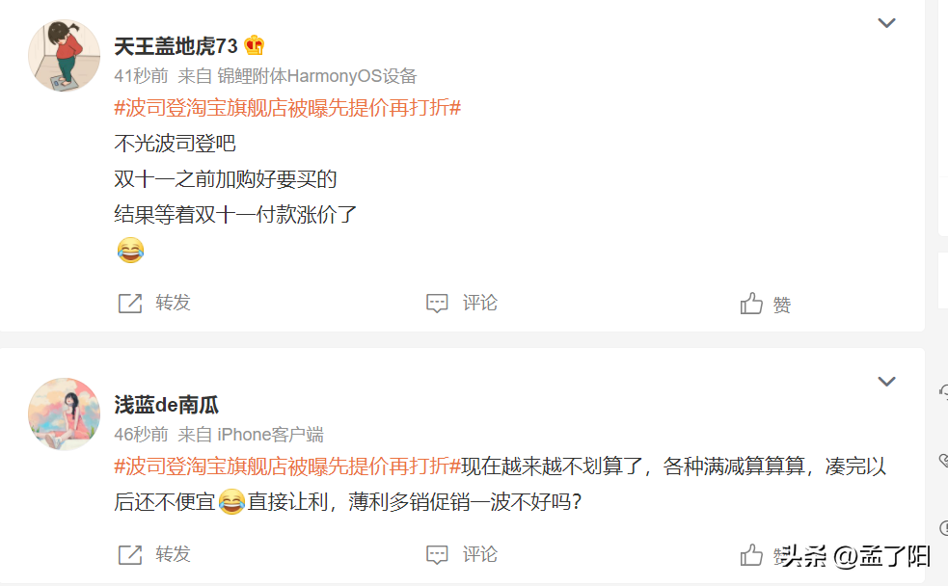948x586 pixels.
Task: Click comment icon under 浅蓝de南瓜's post
Action: (x=437, y=554)
